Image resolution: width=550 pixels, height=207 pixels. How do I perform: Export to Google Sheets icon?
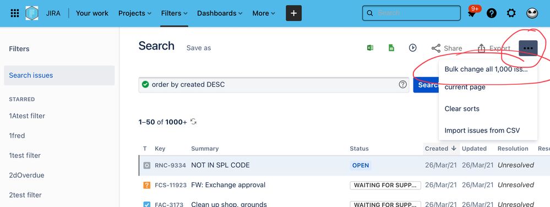(x=391, y=48)
